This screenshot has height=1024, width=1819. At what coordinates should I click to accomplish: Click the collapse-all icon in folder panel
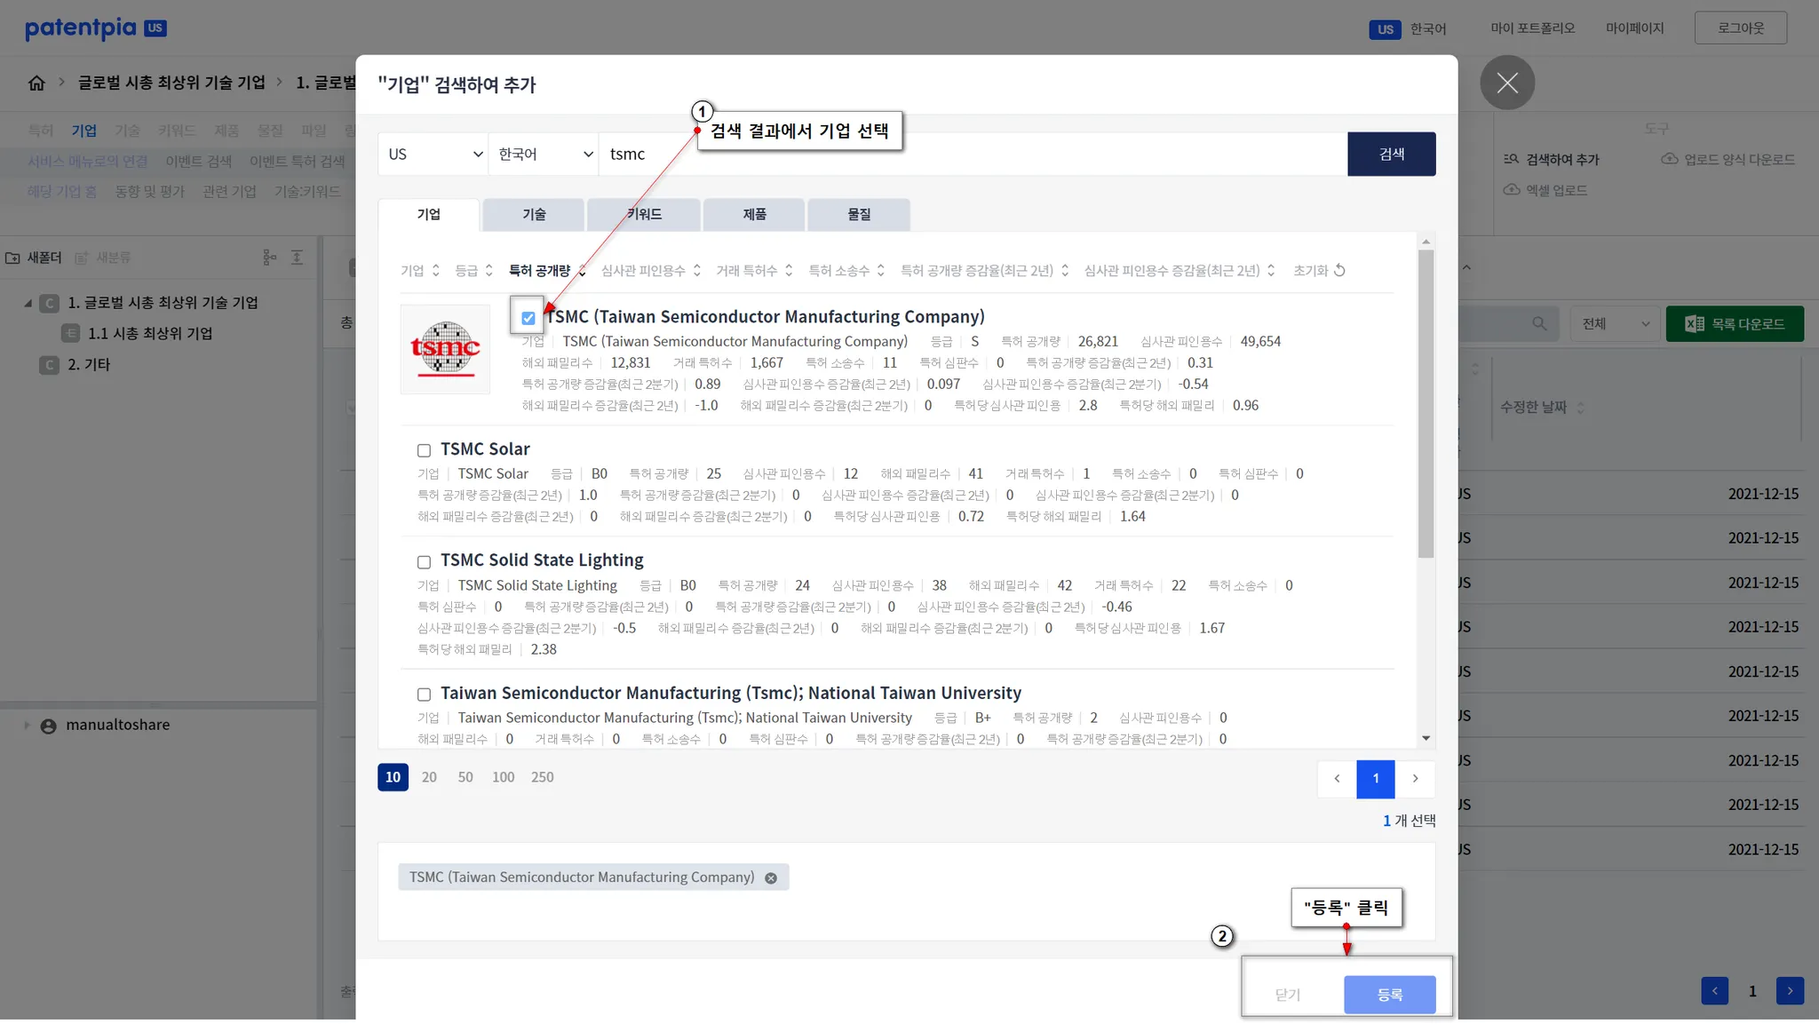[298, 258]
